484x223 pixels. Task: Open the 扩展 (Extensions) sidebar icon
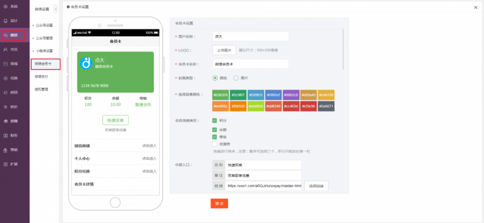coord(11,164)
